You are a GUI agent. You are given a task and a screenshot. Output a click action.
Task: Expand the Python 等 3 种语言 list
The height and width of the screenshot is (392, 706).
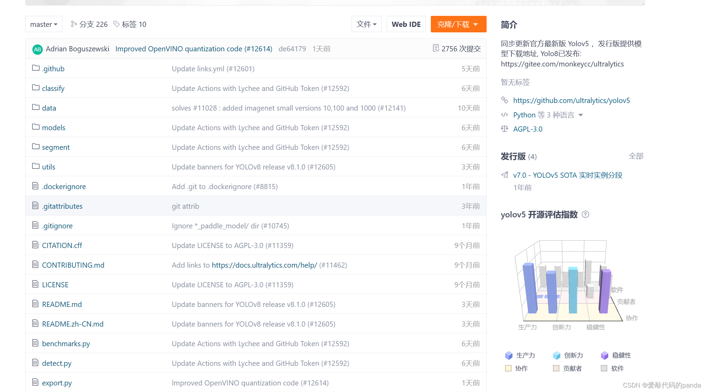click(x=581, y=115)
